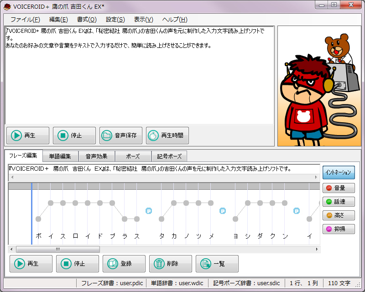
Task: Click the 登録 register book button
Action: coord(124,264)
